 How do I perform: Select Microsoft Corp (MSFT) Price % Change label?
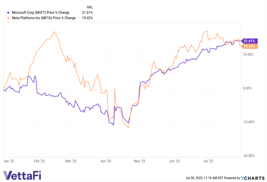(40, 12)
